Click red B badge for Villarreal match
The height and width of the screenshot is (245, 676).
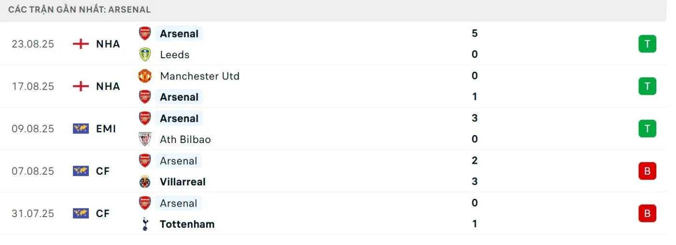647,171
